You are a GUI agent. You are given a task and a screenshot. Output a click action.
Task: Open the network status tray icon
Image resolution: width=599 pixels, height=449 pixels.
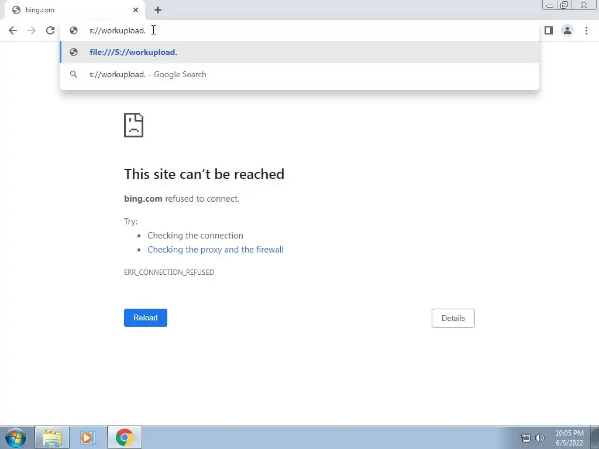pos(526,438)
